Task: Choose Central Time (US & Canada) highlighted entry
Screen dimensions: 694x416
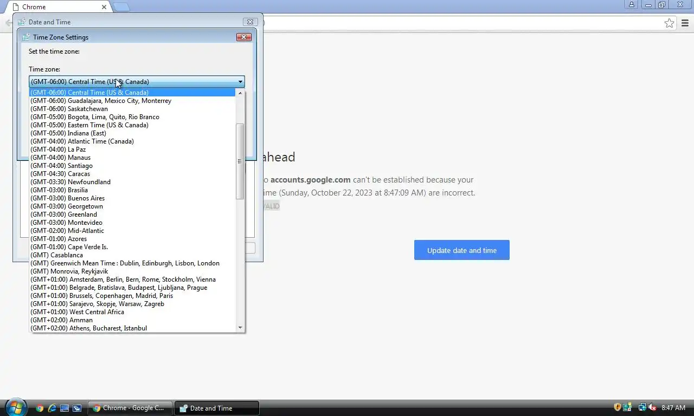Action: coord(132,93)
